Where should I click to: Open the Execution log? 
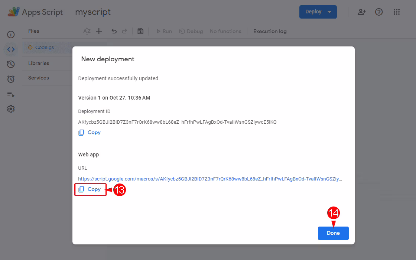coord(270,31)
